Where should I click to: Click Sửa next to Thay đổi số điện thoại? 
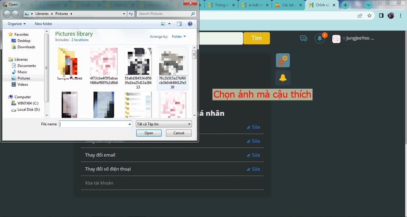click(253, 169)
